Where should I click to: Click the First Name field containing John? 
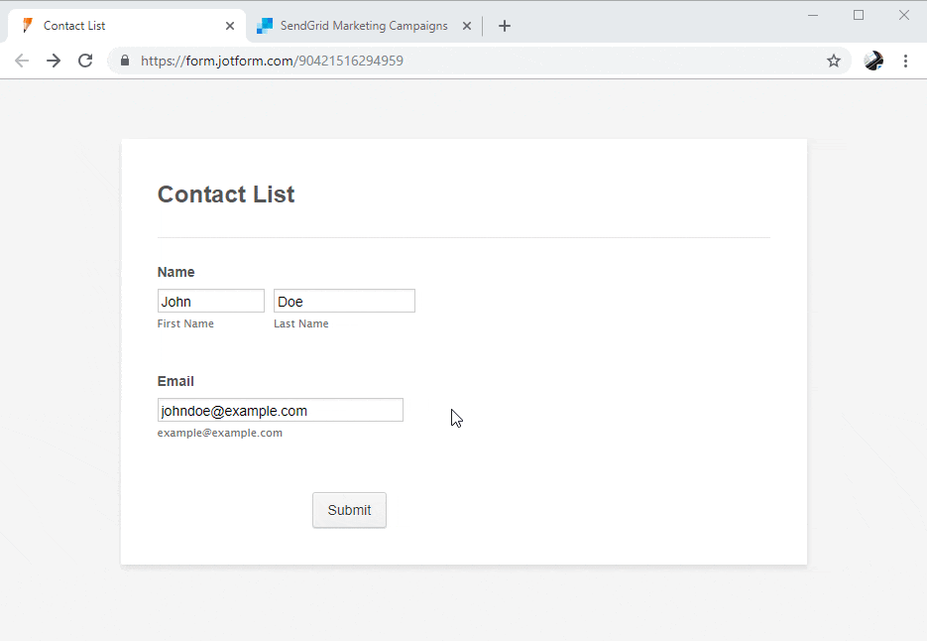(211, 301)
